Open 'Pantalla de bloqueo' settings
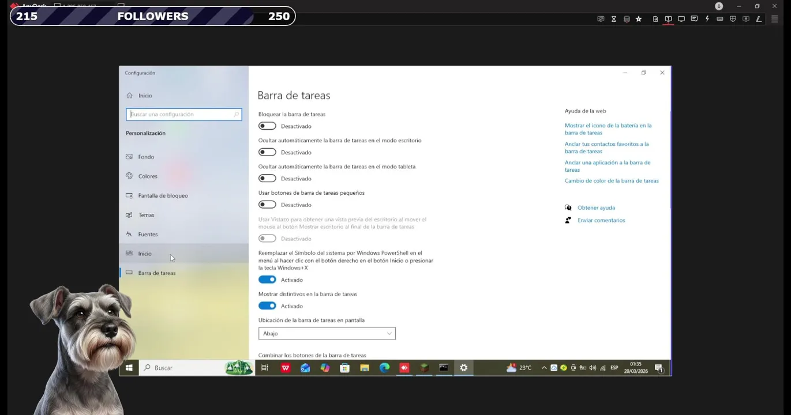Viewport: 791px width, 415px height. pos(183,195)
